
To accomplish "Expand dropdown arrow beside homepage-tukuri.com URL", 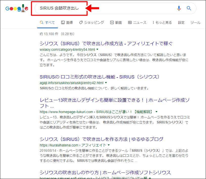I will point(156,112).
